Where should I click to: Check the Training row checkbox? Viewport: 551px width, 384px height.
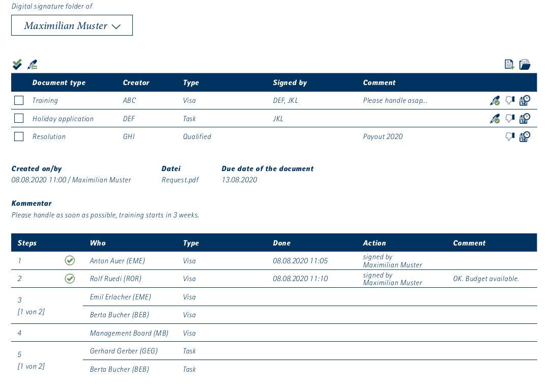19,100
